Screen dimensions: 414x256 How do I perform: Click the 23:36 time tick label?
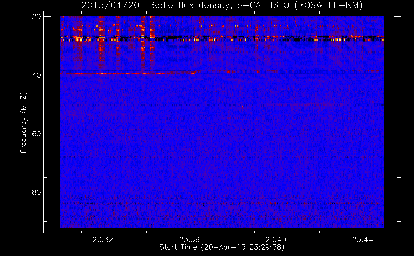pyautogui.click(x=189, y=240)
